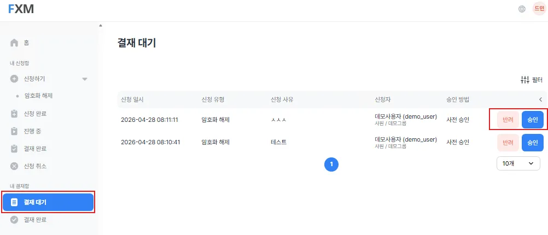Click the 신청 완료 clipboard icon
This screenshot has height=235, width=548.
coord(14,114)
